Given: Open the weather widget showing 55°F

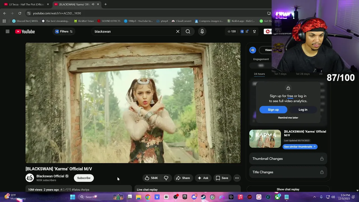Looking at the screenshot, I should (15, 197).
